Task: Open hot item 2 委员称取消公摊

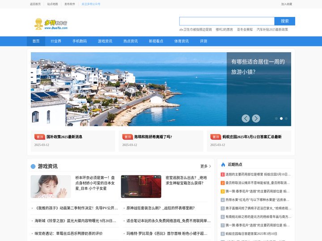Action: coord(258,183)
